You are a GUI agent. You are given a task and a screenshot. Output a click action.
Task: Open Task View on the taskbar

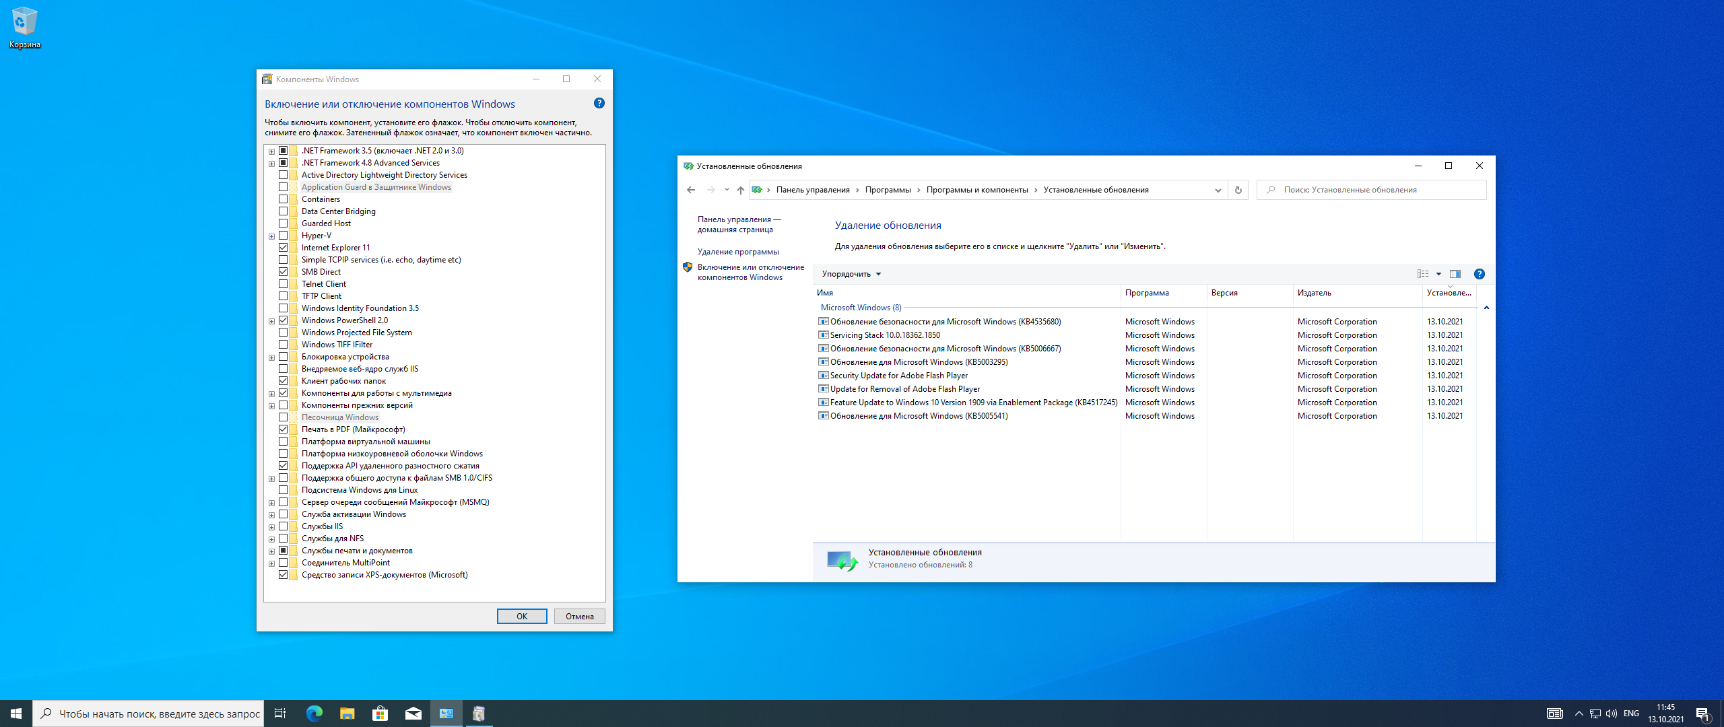(x=280, y=714)
